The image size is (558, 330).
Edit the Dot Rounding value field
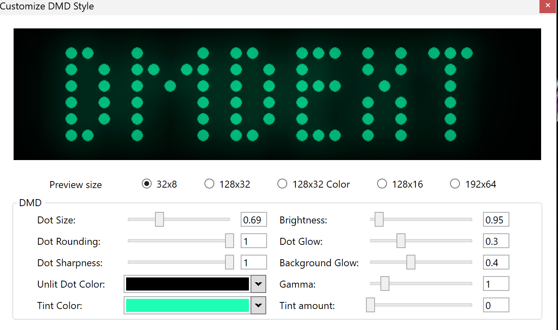pos(253,241)
